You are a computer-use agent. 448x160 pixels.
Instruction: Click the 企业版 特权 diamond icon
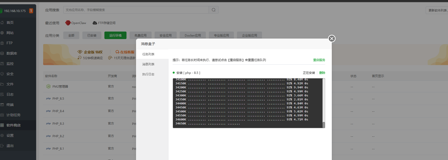80,52
